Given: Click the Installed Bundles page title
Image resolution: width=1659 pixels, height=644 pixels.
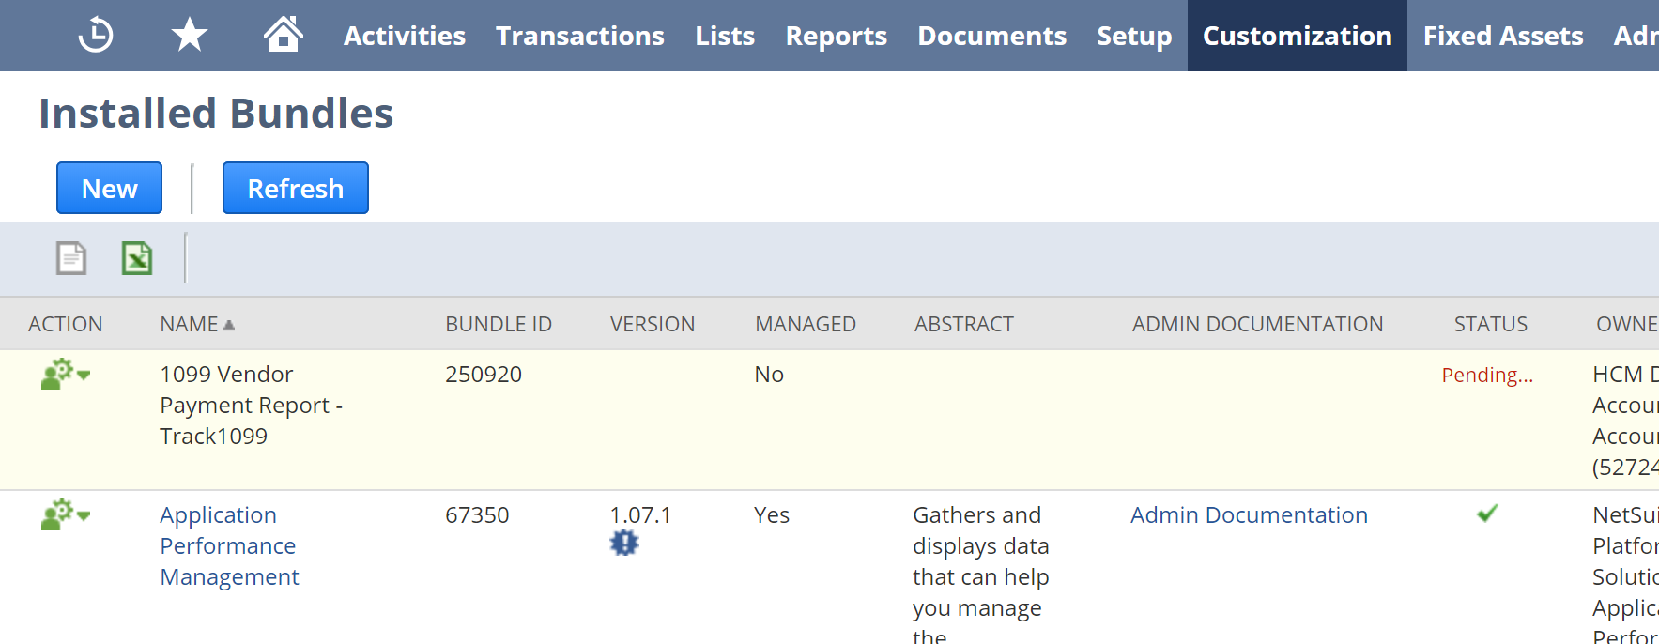Looking at the screenshot, I should [x=216, y=113].
